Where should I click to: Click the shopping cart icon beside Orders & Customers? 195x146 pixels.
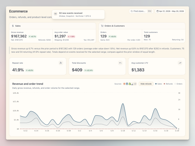pyautogui.click(x=102, y=26)
